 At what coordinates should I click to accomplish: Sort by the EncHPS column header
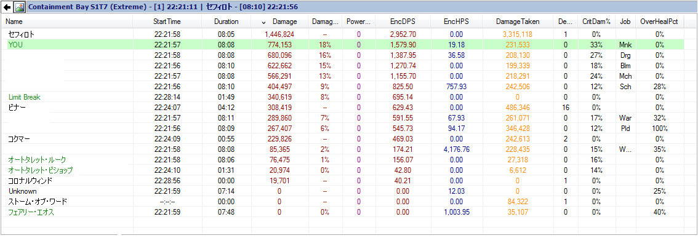(x=456, y=22)
